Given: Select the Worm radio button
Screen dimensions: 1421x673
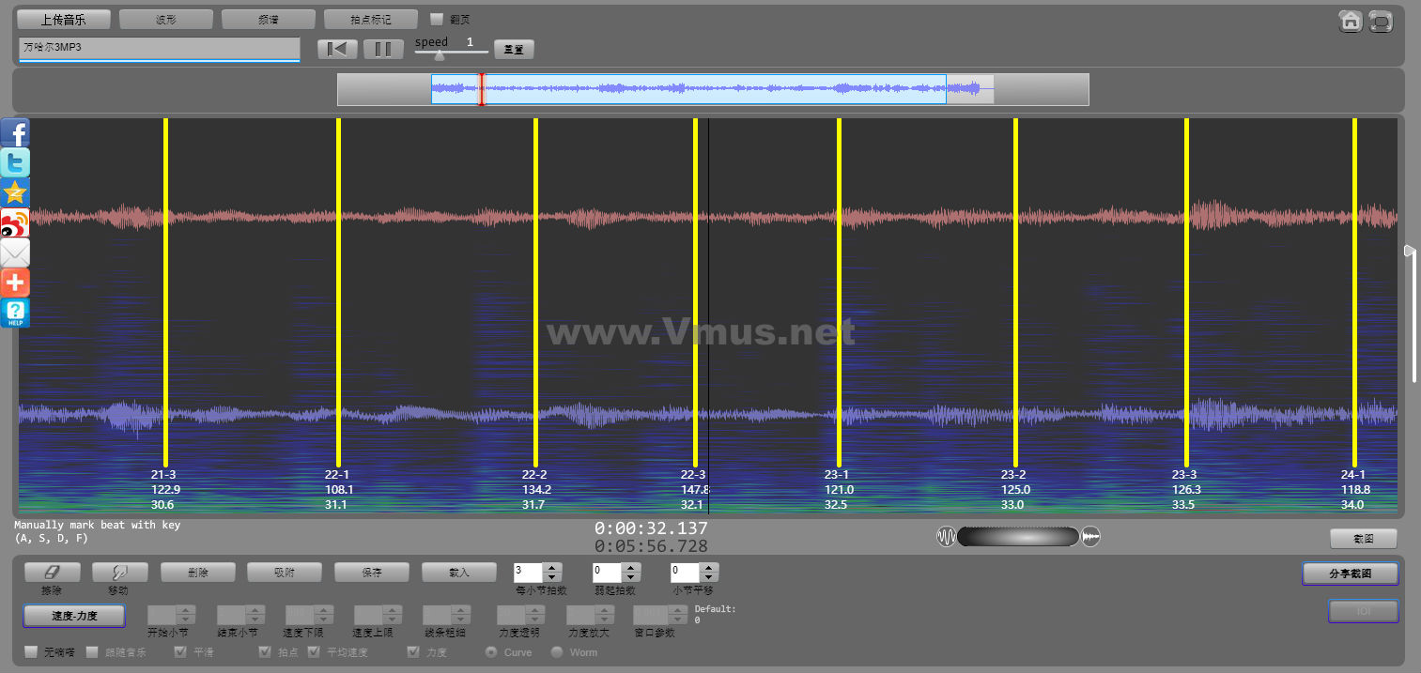Looking at the screenshot, I should (x=557, y=651).
